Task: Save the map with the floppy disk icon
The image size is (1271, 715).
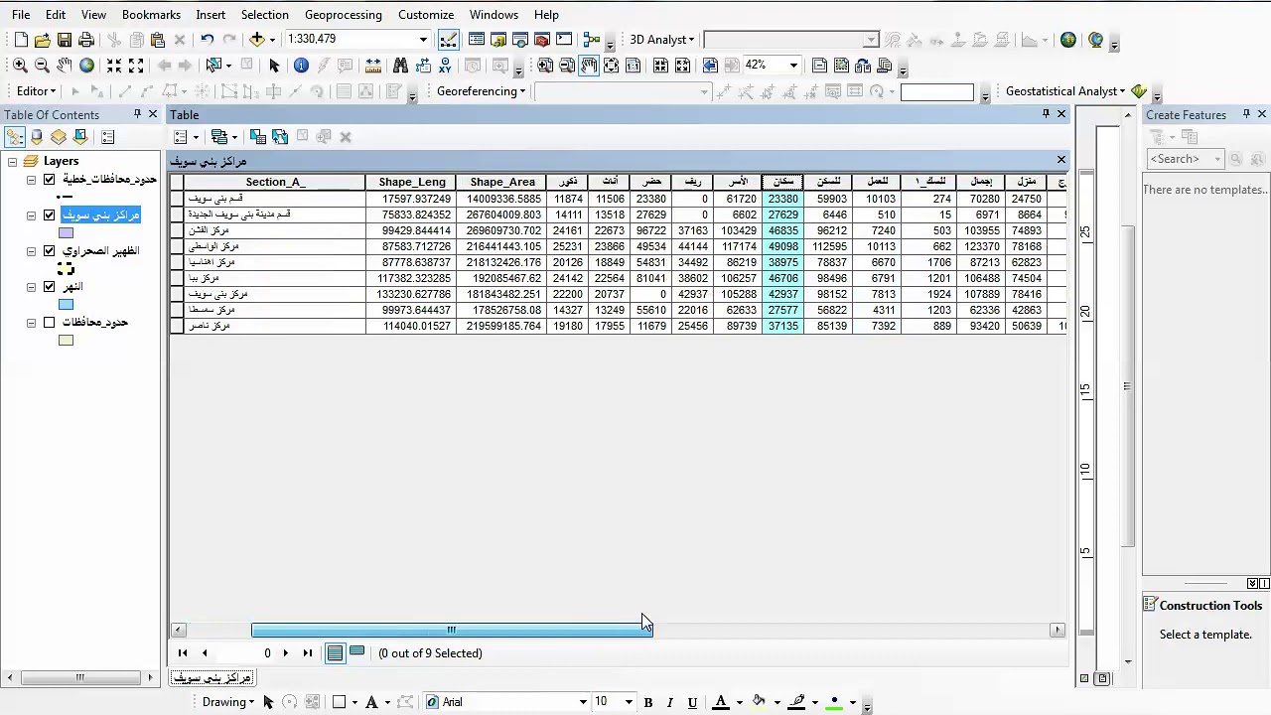Action: [x=65, y=40]
